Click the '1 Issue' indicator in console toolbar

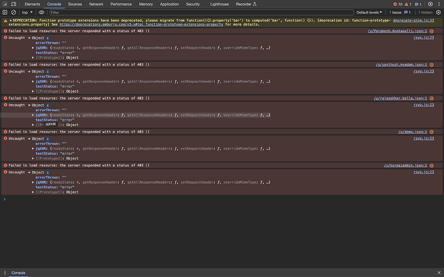point(400,12)
